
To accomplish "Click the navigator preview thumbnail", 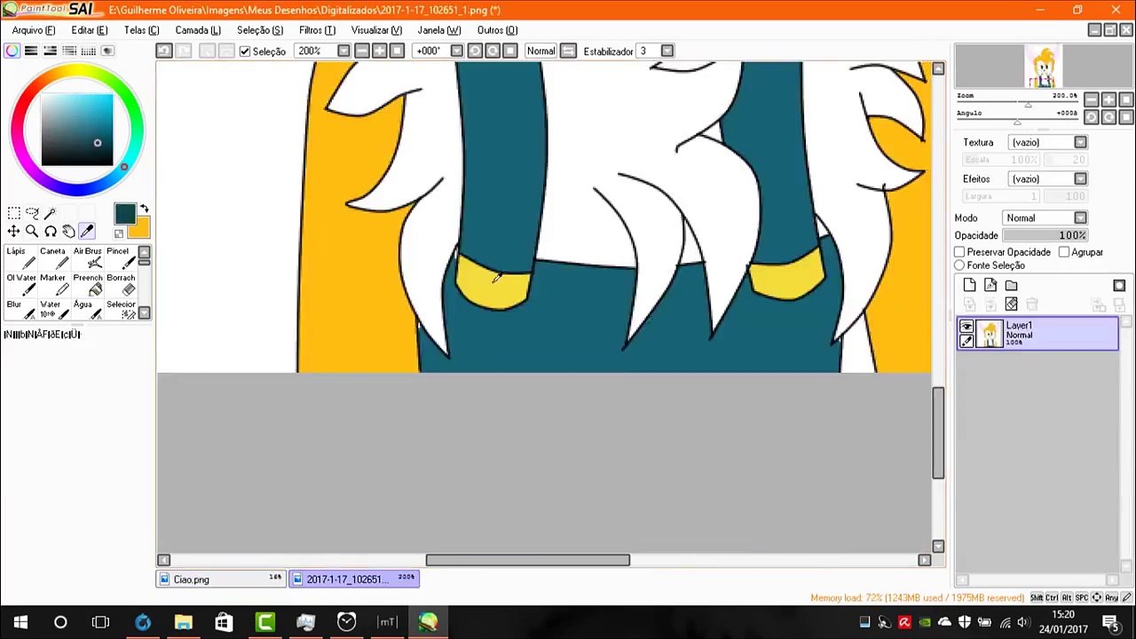I will click(x=1042, y=67).
